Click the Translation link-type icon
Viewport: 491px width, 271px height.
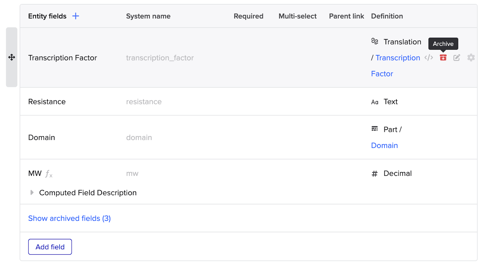(374, 41)
